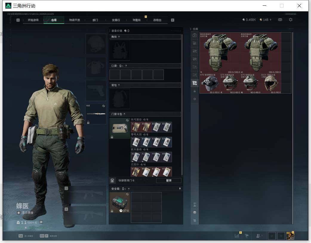Click the equipped knife slot
This screenshot has width=311, height=243.
[96, 114]
